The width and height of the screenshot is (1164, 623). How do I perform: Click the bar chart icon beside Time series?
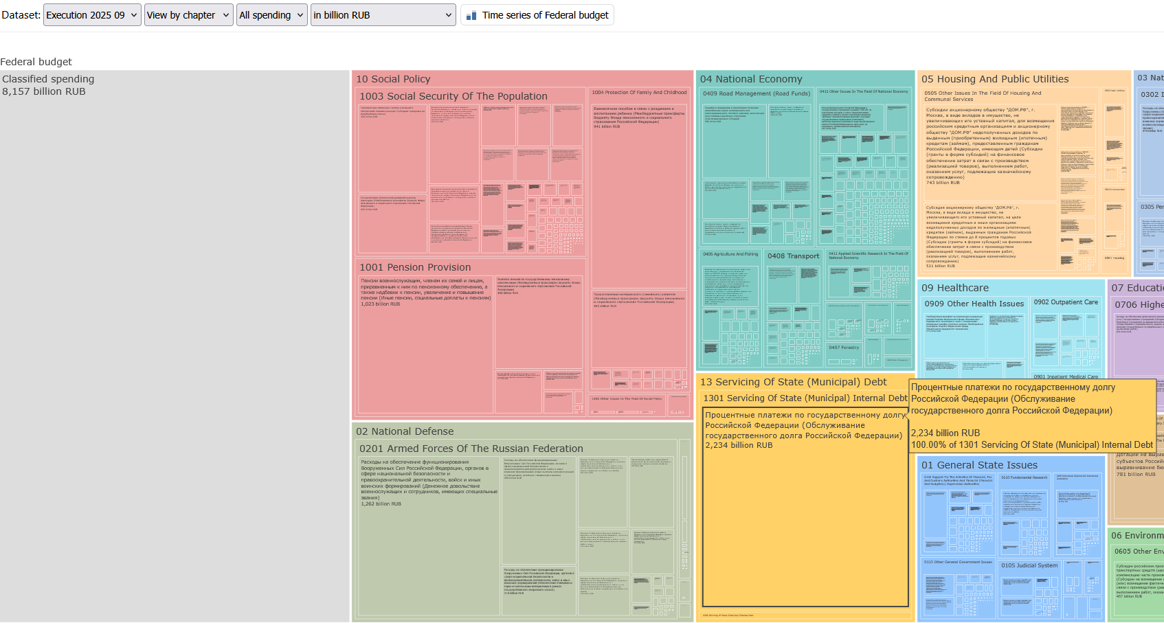click(471, 15)
